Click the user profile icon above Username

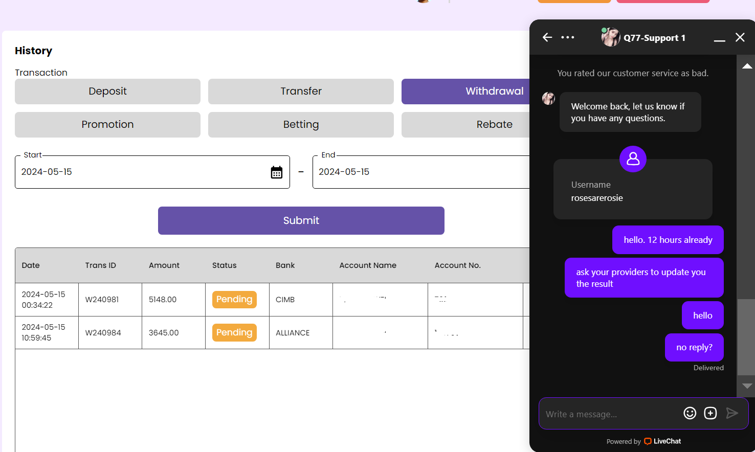coord(633,159)
